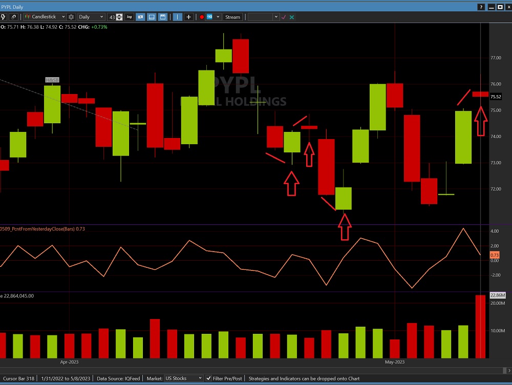Image resolution: width=512 pixels, height=385 pixels.
Task: Click the PYPL Daily title bar tab
Action: (13, 7)
